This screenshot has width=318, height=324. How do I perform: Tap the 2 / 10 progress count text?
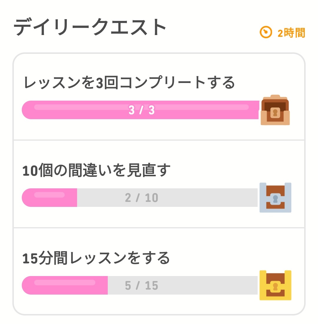tap(142, 198)
